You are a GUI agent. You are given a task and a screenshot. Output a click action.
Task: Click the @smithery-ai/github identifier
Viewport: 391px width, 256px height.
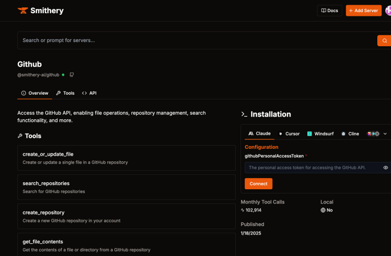(38, 75)
